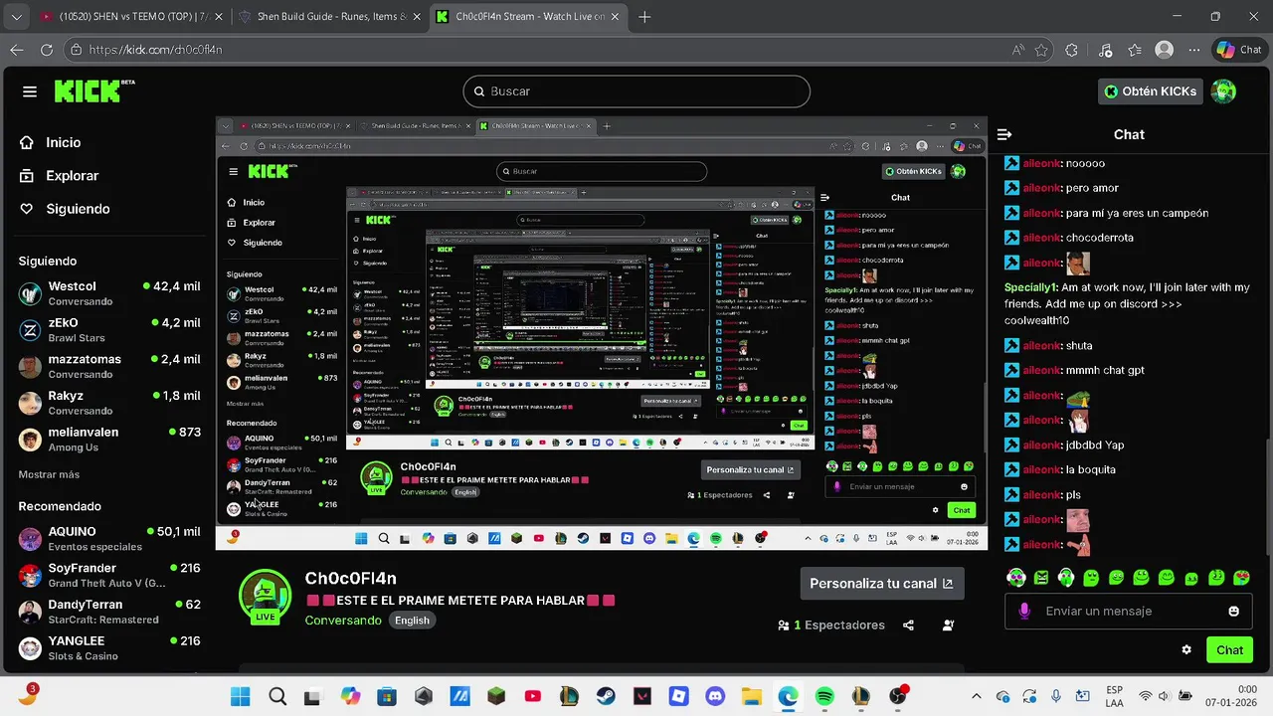Click the green Chat send button
The height and width of the screenshot is (716, 1273).
1229,650
